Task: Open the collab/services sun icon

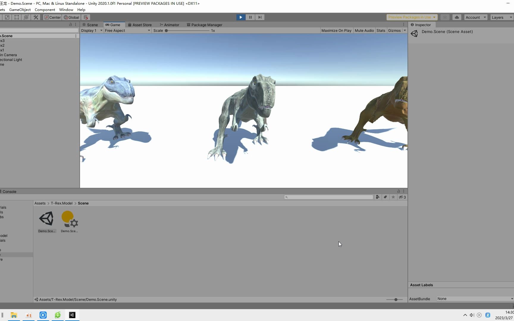Action: pyautogui.click(x=445, y=17)
